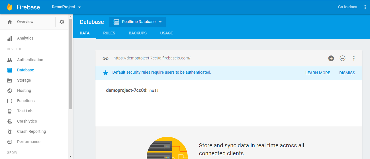Select the demoproject-7cc0d root node
This screenshot has height=159, width=370.
click(126, 90)
